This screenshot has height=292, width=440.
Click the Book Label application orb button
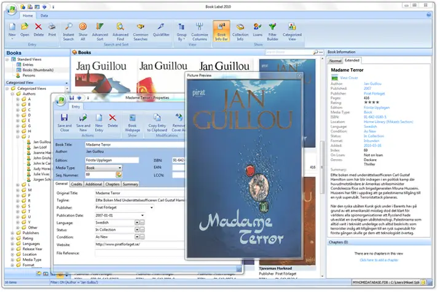(12, 9)
